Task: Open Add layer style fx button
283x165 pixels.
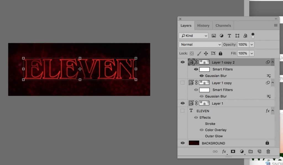Action: coord(224,152)
